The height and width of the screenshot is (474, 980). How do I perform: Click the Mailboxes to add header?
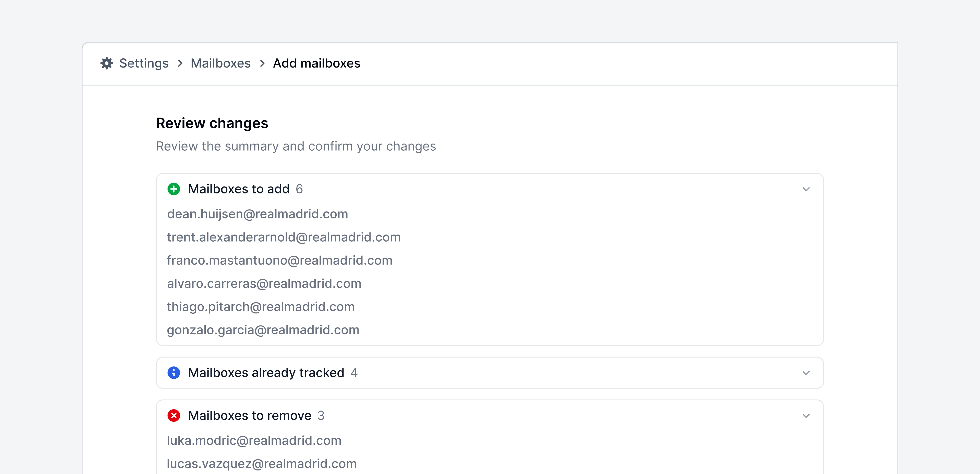(239, 189)
